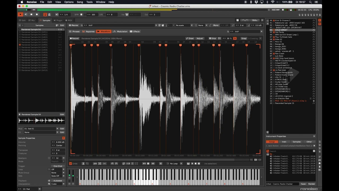Open the Mod set 01 dropdown
Screen dimensions: 339x191
click(41, 129)
